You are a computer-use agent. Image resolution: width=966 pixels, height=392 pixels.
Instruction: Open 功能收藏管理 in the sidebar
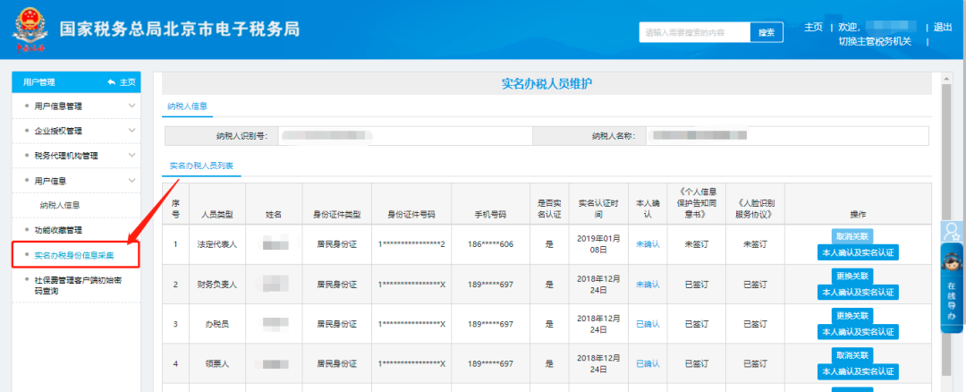[x=58, y=230]
